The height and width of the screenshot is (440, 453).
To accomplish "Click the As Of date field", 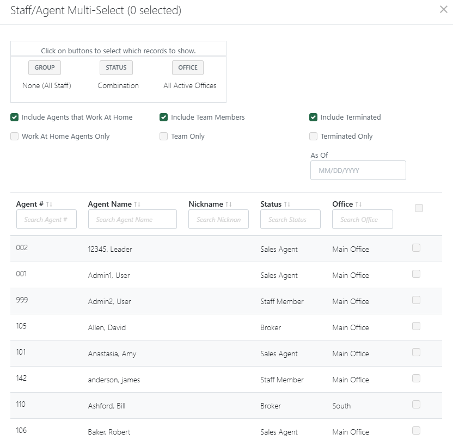I will [x=358, y=170].
